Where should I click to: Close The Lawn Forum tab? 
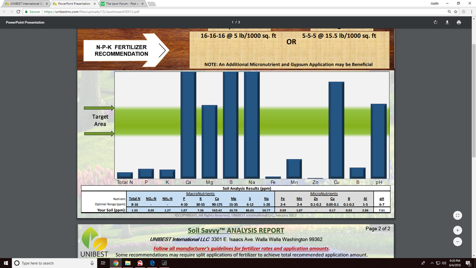pyautogui.click(x=142, y=4)
